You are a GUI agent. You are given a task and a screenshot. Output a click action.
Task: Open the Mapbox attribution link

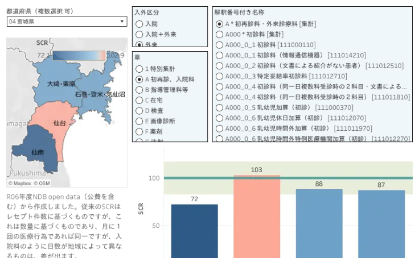point(20,184)
